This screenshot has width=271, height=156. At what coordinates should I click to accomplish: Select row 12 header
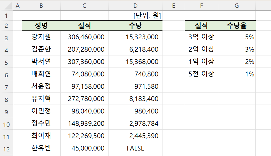click(x=7, y=148)
